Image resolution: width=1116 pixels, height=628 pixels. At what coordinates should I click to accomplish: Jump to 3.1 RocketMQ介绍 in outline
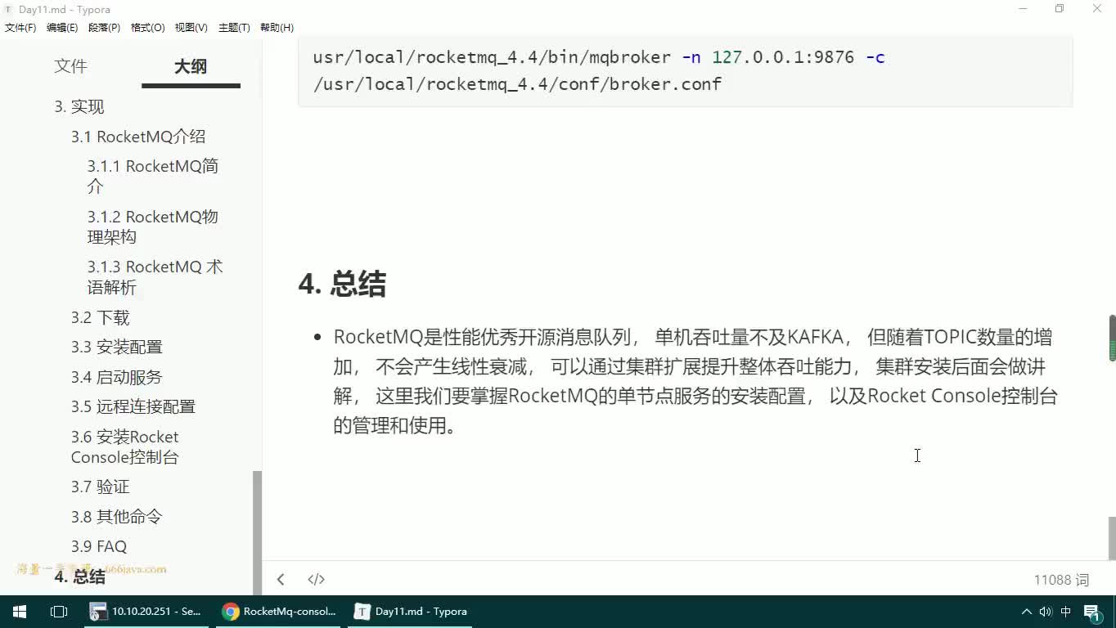pos(138,137)
